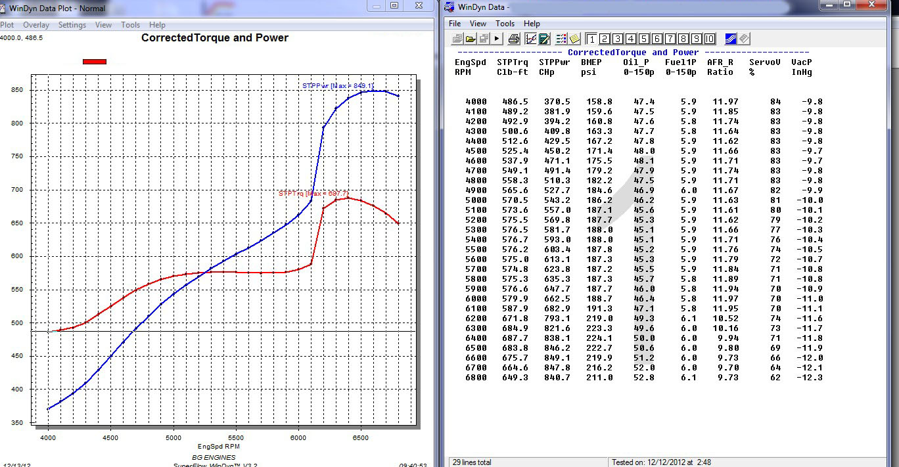Click power value 849.1 in table
Image resolution: width=899 pixels, height=467 pixels.
pos(556,358)
